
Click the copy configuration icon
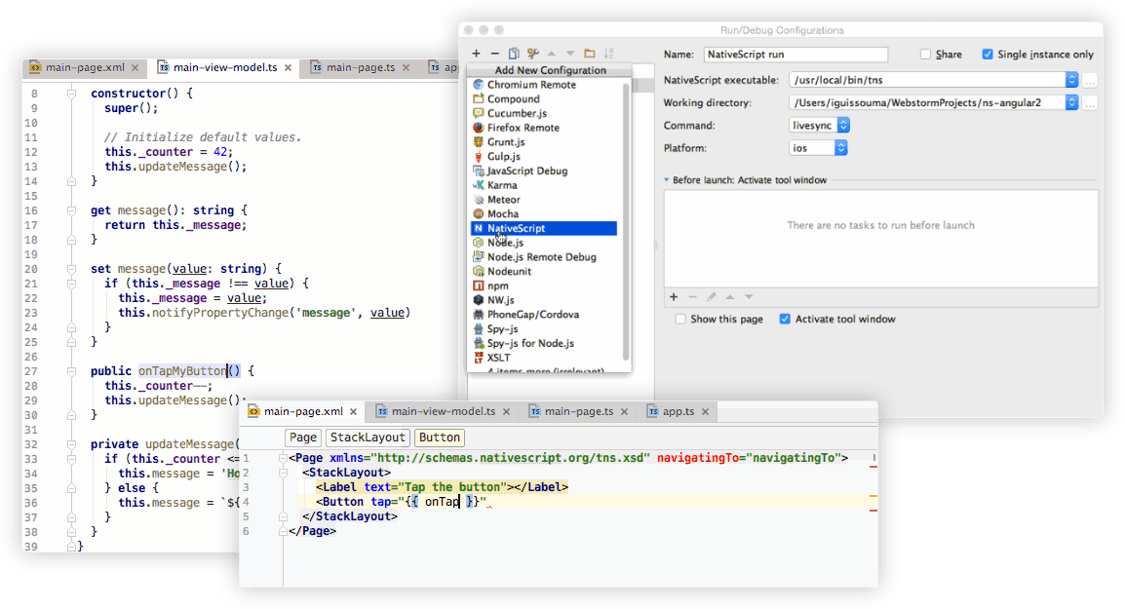tap(514, 53)
